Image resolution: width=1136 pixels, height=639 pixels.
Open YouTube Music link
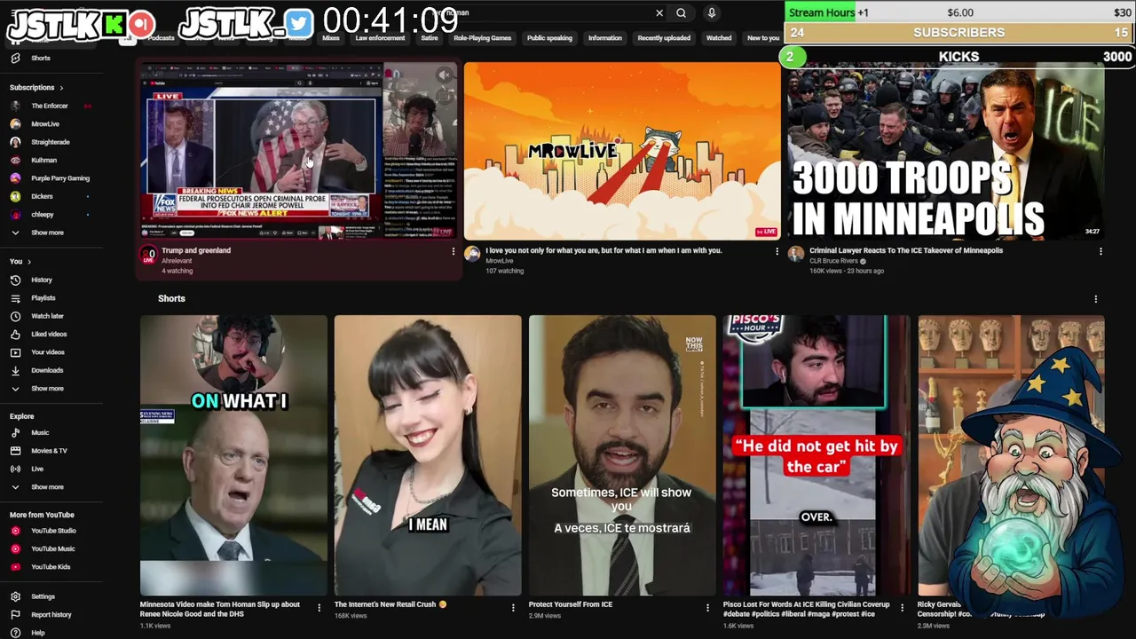(52, 548)
